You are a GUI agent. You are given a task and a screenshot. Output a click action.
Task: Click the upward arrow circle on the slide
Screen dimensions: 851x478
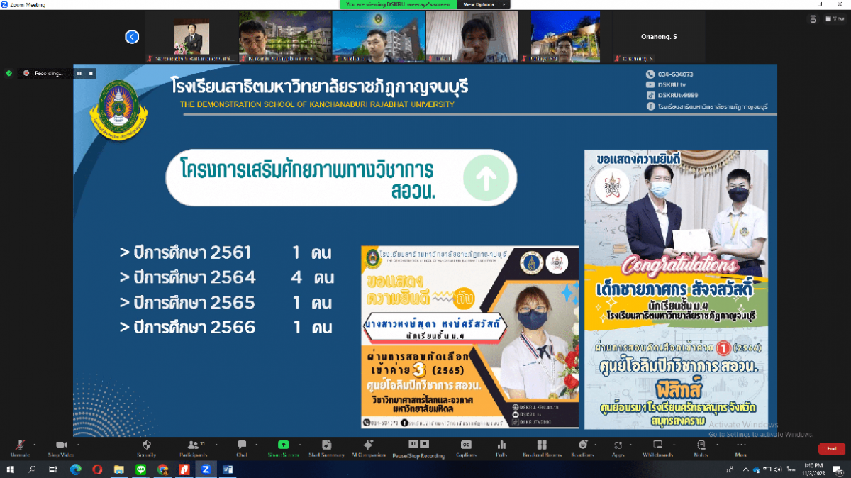[x=486, y=178]
